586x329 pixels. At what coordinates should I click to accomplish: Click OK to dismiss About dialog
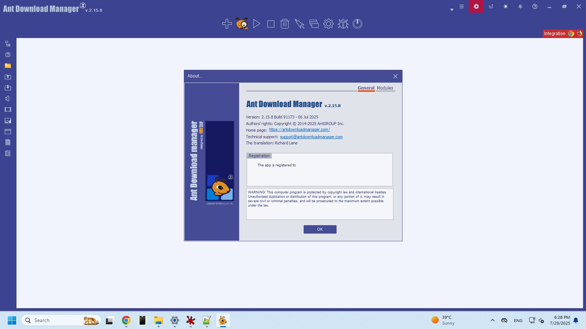[x=320, y=229]
